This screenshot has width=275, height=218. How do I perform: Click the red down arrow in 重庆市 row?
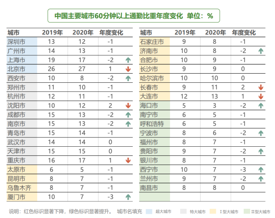(x=128, y=160)
